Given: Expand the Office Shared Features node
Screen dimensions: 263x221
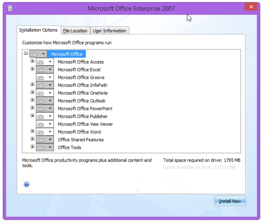Looking at the screenshot, I should click(32, 139).
